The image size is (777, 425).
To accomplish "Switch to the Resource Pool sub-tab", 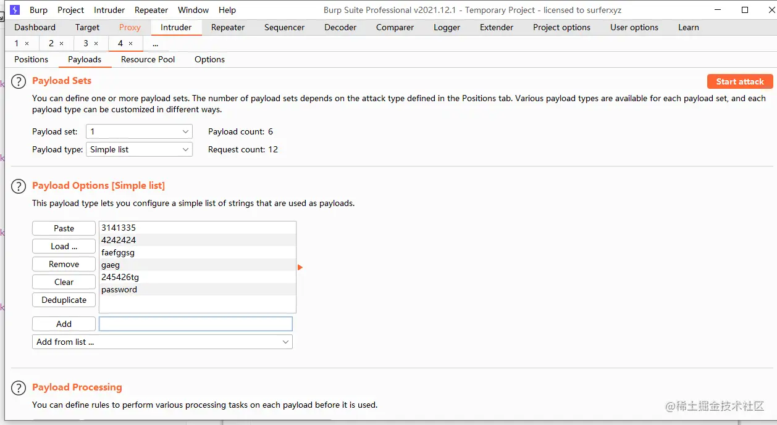I will coord(148,59).
